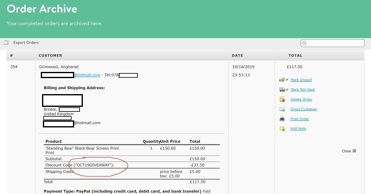Click the Mark Unpaid link
The image size is (371, 194).
[x=301, y=80]
